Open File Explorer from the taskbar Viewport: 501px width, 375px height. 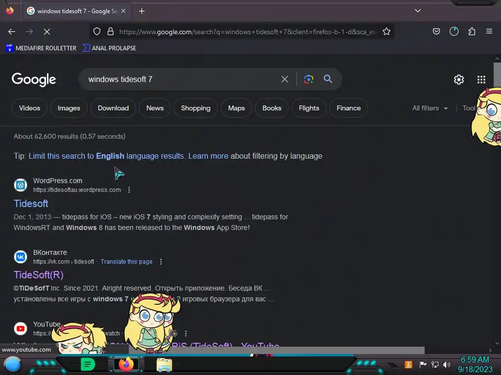coord(164,364)
